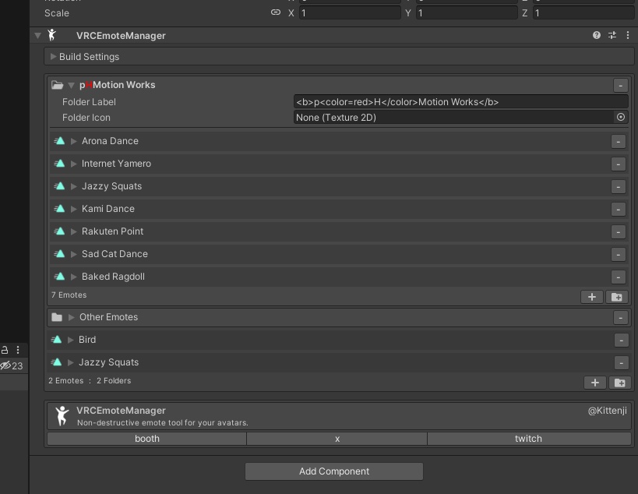
Task: Switch to the booth tab
Action: (146, 438)
